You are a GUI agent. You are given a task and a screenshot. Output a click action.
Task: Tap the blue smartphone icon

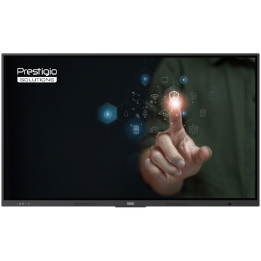coord(136,130)
